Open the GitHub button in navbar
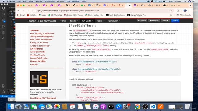 pyautogui.click(x=175, y=21)
